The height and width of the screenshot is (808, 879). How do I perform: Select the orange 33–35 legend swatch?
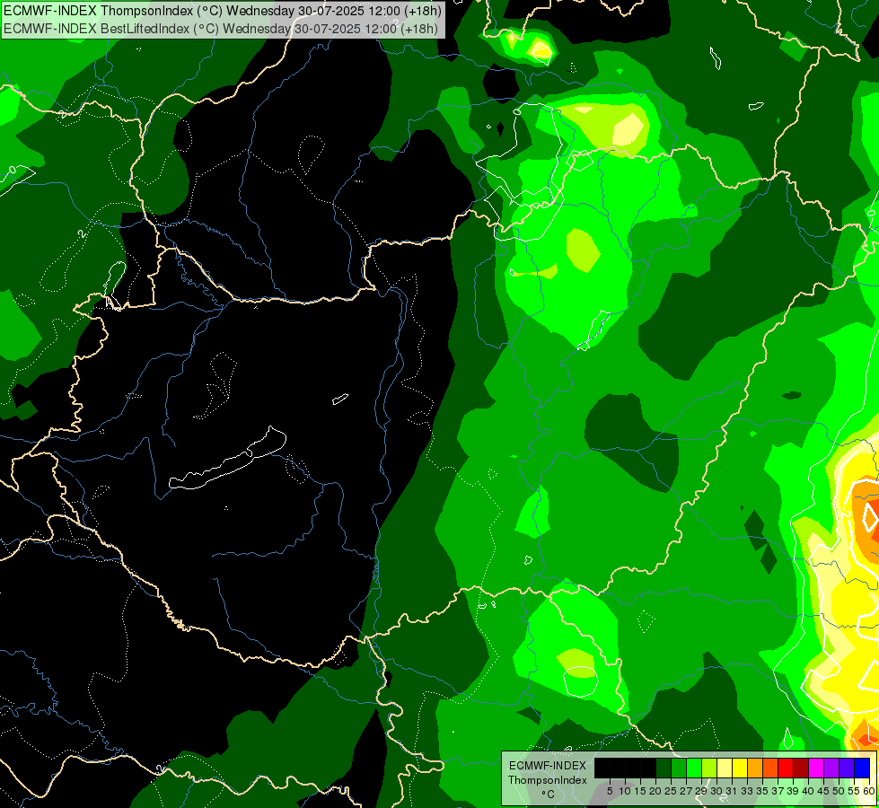755,768
